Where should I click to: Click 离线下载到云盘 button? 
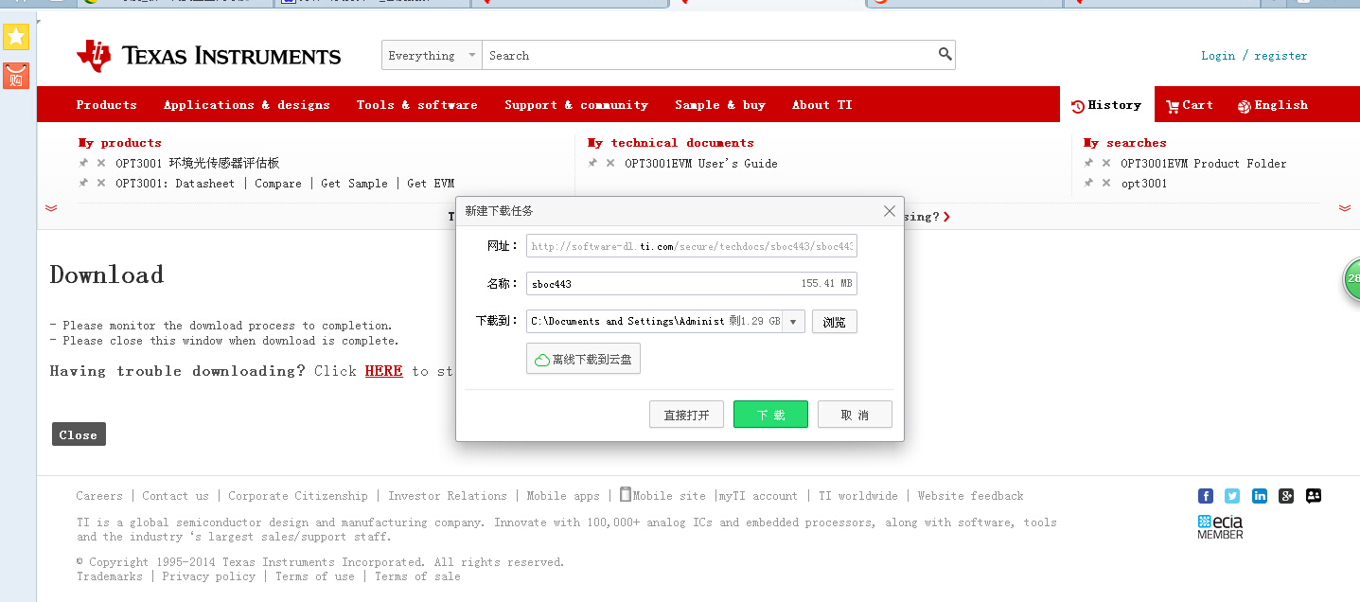(583, 360)
